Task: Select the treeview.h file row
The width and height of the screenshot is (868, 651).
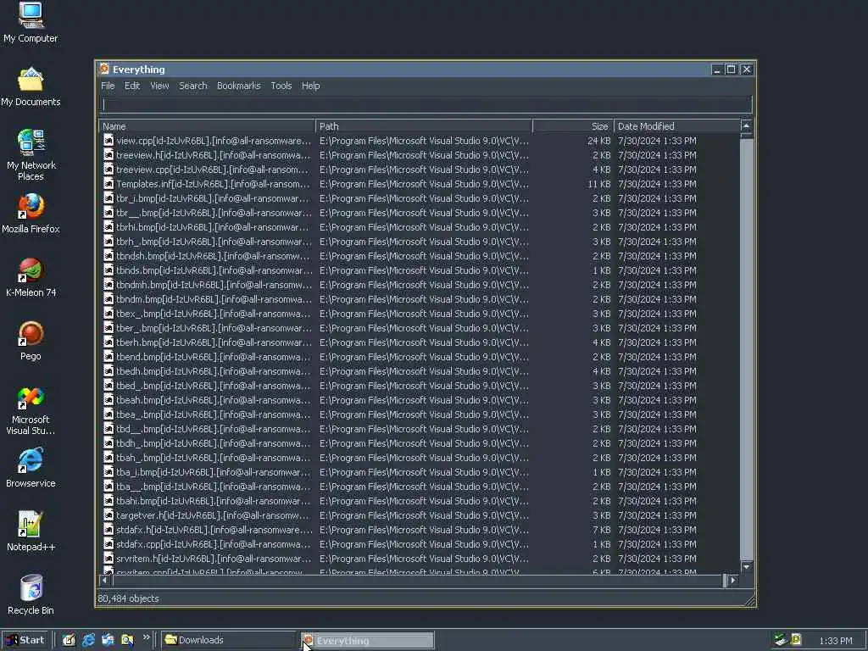Action: coord(420,155)
